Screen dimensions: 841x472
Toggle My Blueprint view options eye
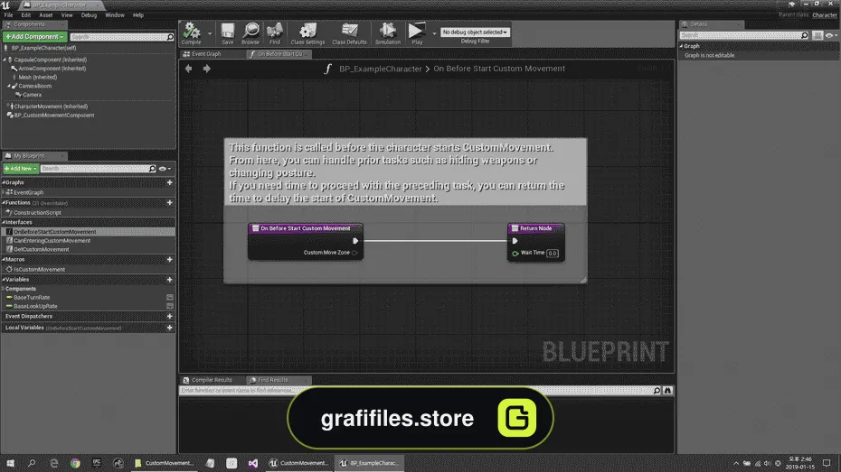coord(164,169)
